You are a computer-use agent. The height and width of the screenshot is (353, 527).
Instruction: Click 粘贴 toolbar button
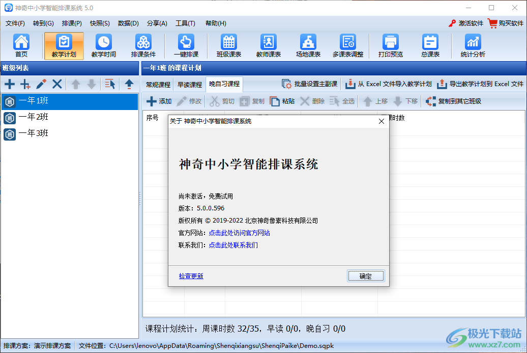click(282, 101)
